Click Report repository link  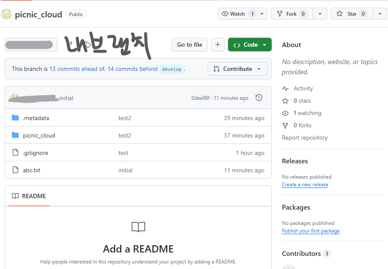click(x=305, y=138)
